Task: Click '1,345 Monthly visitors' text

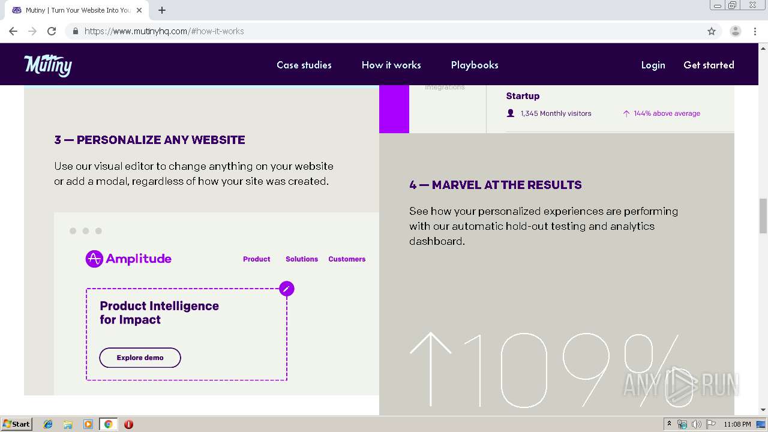Action: point(556,113)
